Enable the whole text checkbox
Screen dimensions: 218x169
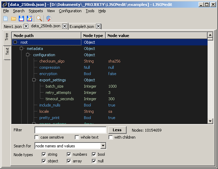[x=77, y=137]
